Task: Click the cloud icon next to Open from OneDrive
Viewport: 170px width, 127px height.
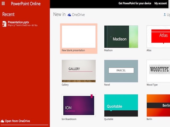Action: pyautogui.click(x=2, y=121)
